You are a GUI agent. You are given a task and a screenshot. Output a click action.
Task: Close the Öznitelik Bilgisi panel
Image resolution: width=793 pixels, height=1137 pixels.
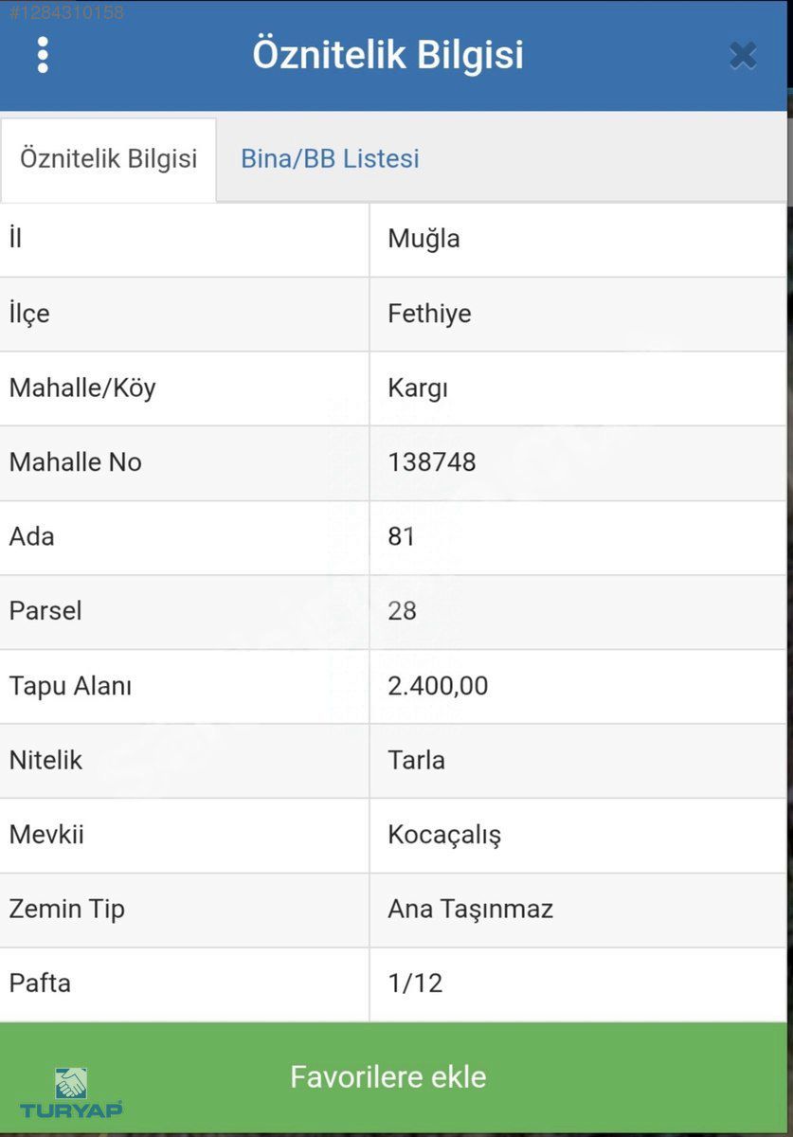pos(743,56)
